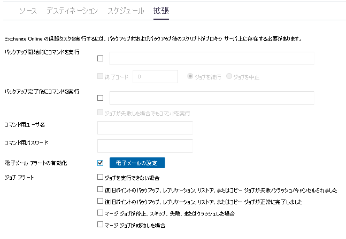Click the ジョブ アラート label

click(19, 178)
